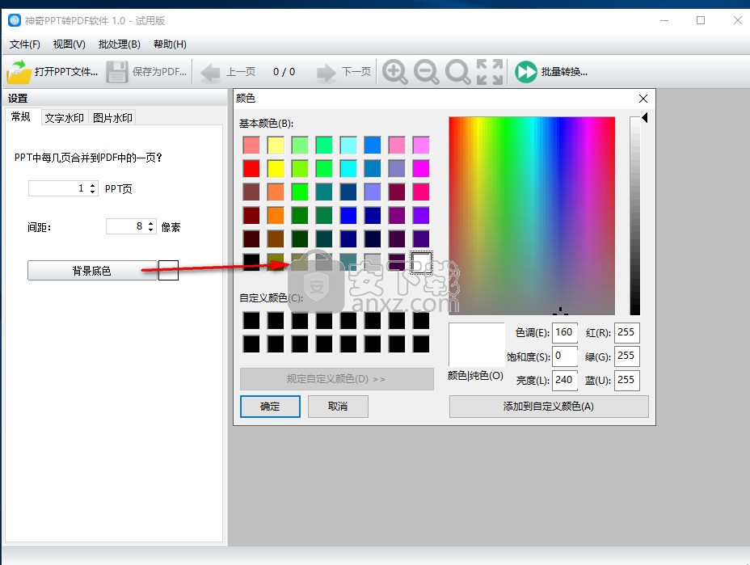Click the zoom in magnifier icon
Image resolution: width=750 pixels, height=565 pixels.
(x=394, y=72)
